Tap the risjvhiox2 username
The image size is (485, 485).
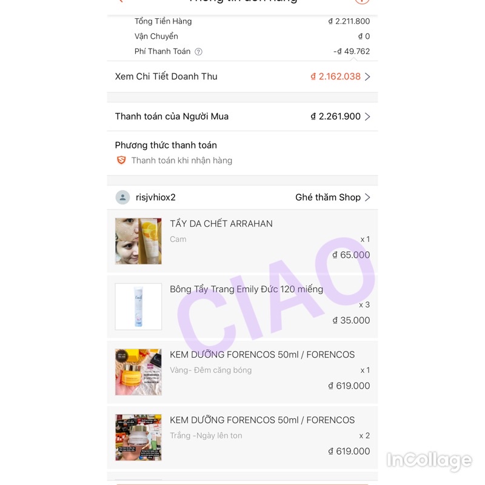point(156,198)
